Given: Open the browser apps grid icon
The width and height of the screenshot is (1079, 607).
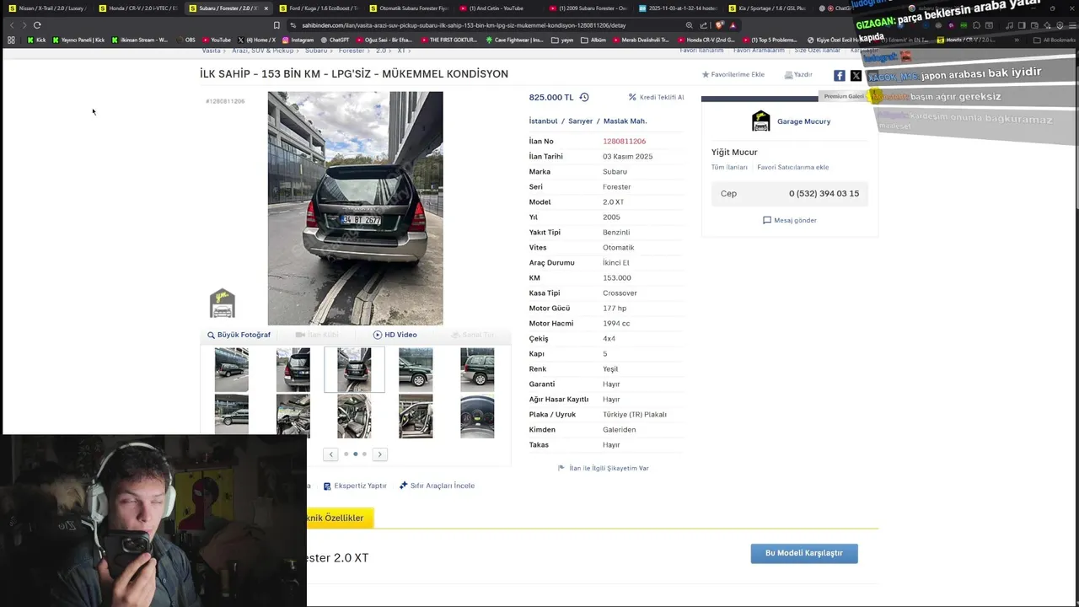Looking at the screenshot, I should point(11,40).
